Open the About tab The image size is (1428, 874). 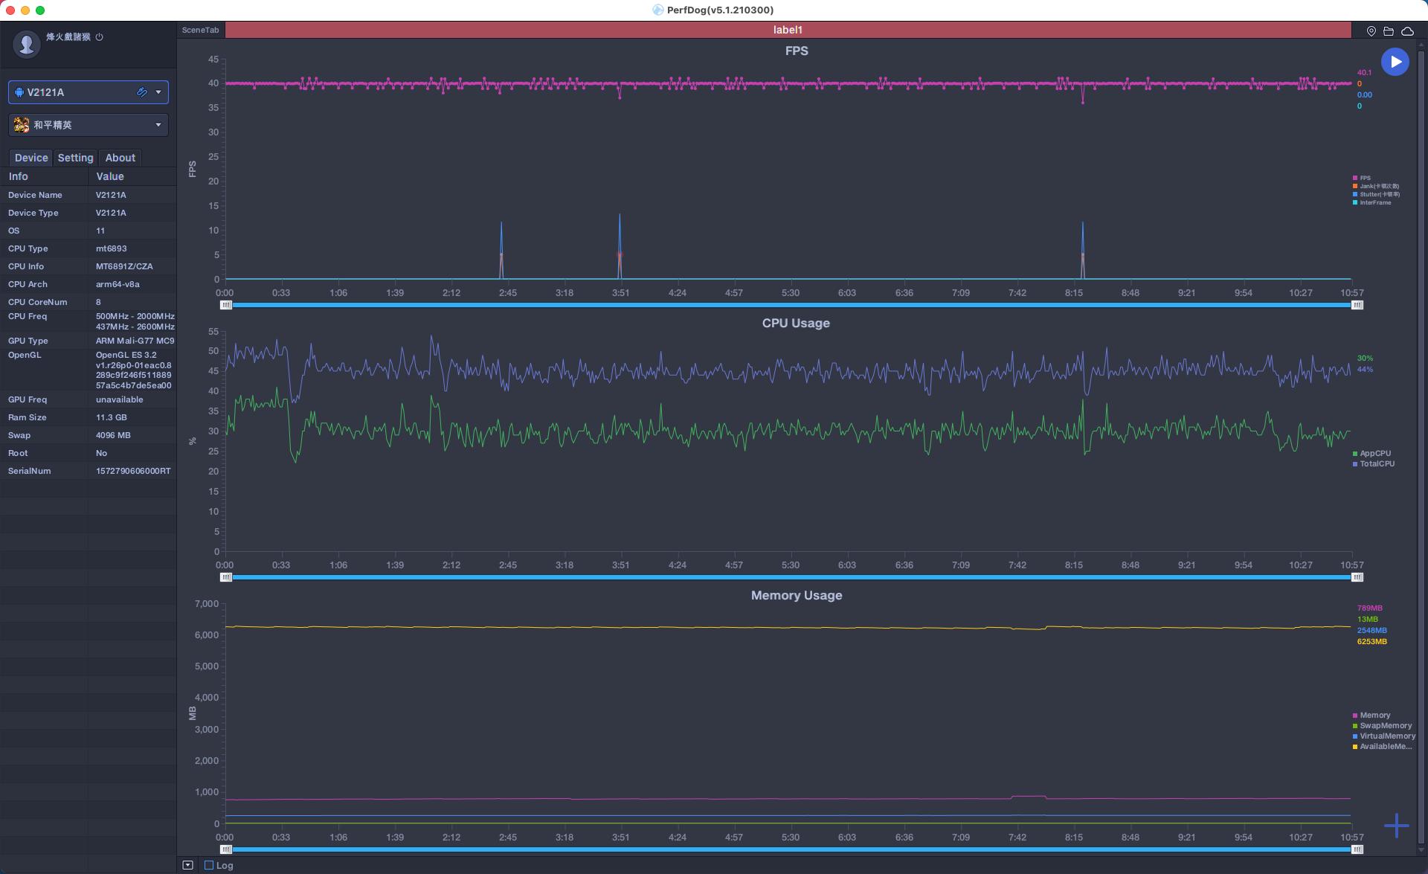(120, 158)
